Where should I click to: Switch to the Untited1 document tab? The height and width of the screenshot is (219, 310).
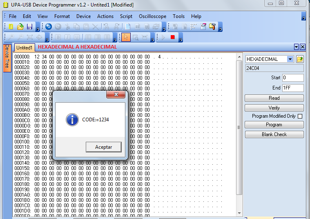[24, 48]
